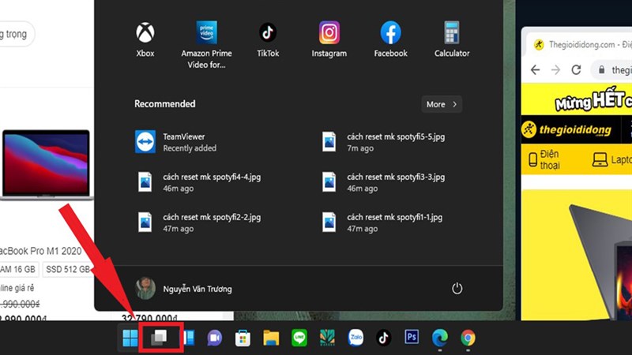Screen dimensions: 632x355
Task: Click the Windows Start button on taskbar
Action: 130,338
